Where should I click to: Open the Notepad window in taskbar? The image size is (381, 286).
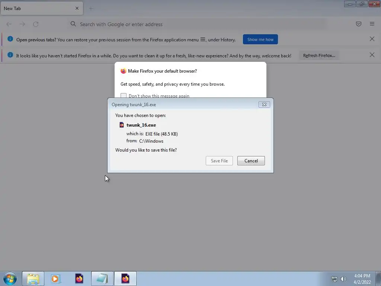pos(102,279)
